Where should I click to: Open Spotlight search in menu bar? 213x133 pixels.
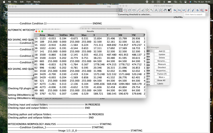(x=181, y=2)
